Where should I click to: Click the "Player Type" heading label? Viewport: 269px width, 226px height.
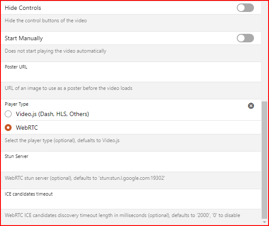[x=17, y=104]
